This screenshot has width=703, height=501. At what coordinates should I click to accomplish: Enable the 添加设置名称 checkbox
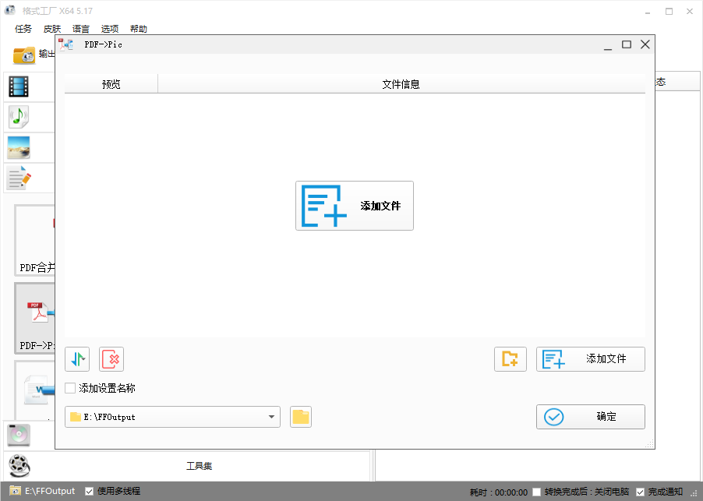[69, 387]
